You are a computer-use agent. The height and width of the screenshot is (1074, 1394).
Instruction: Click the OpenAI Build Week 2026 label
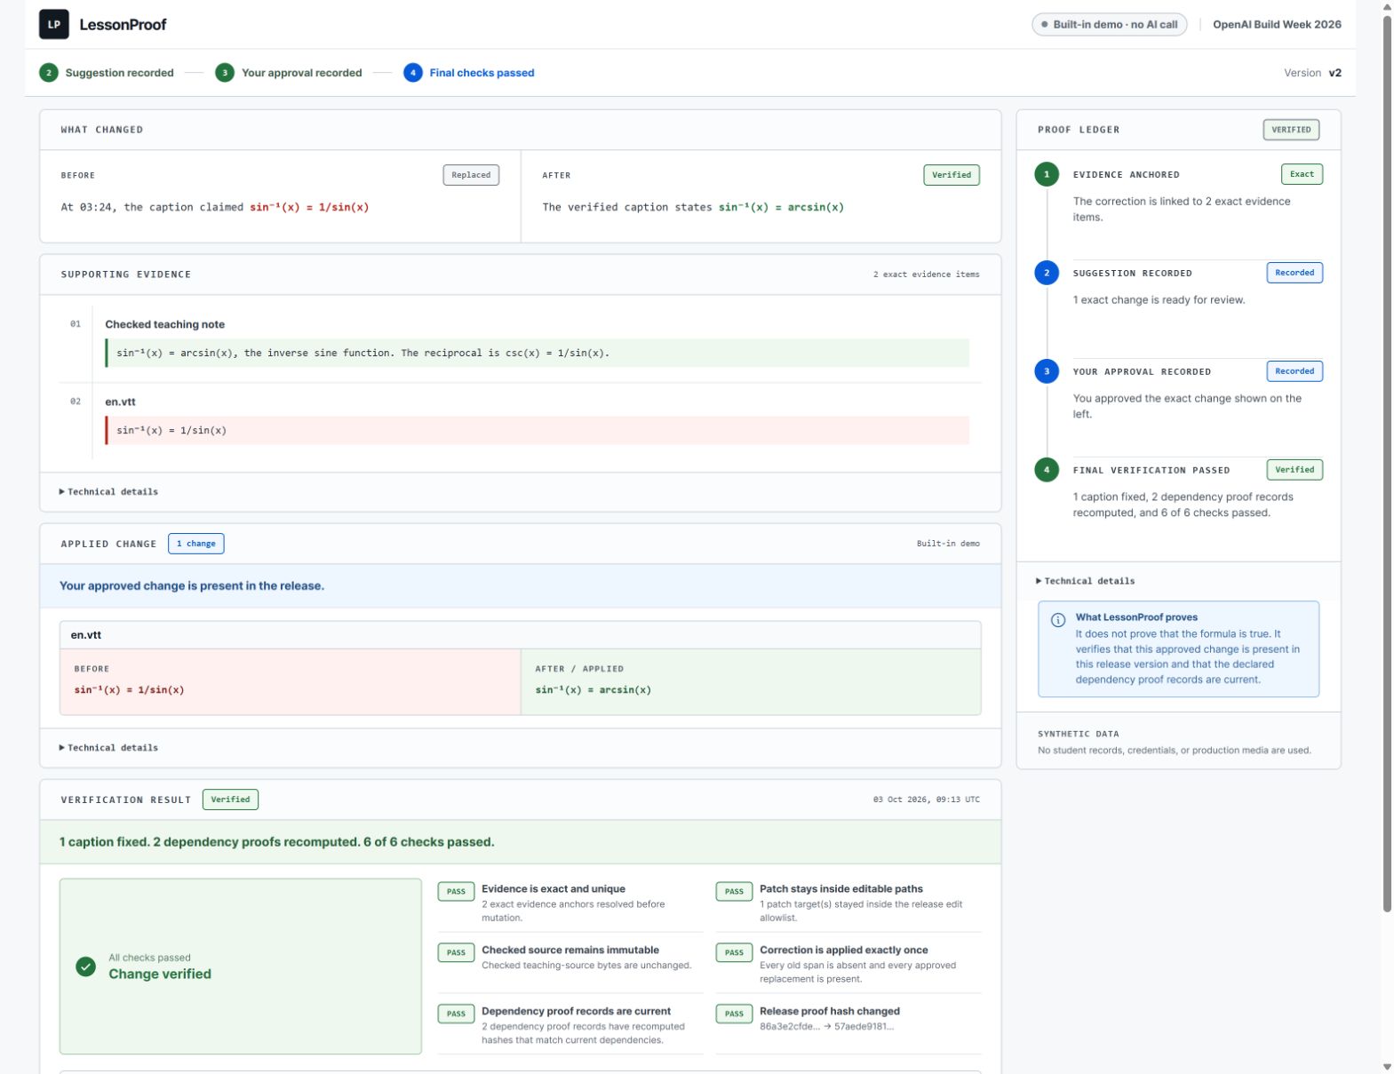pos(1277,25)
